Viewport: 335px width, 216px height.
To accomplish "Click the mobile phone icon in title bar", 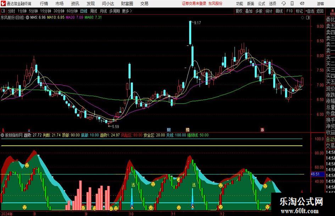I will [292, 4].
